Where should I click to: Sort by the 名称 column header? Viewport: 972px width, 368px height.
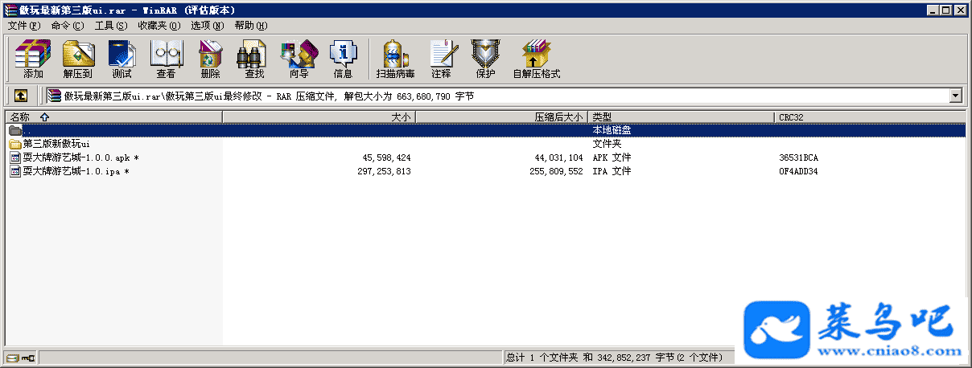point(113,117)
